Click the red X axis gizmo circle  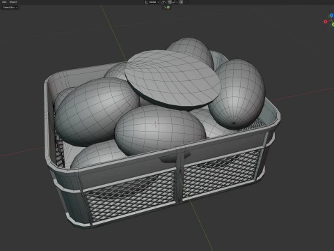325,22
